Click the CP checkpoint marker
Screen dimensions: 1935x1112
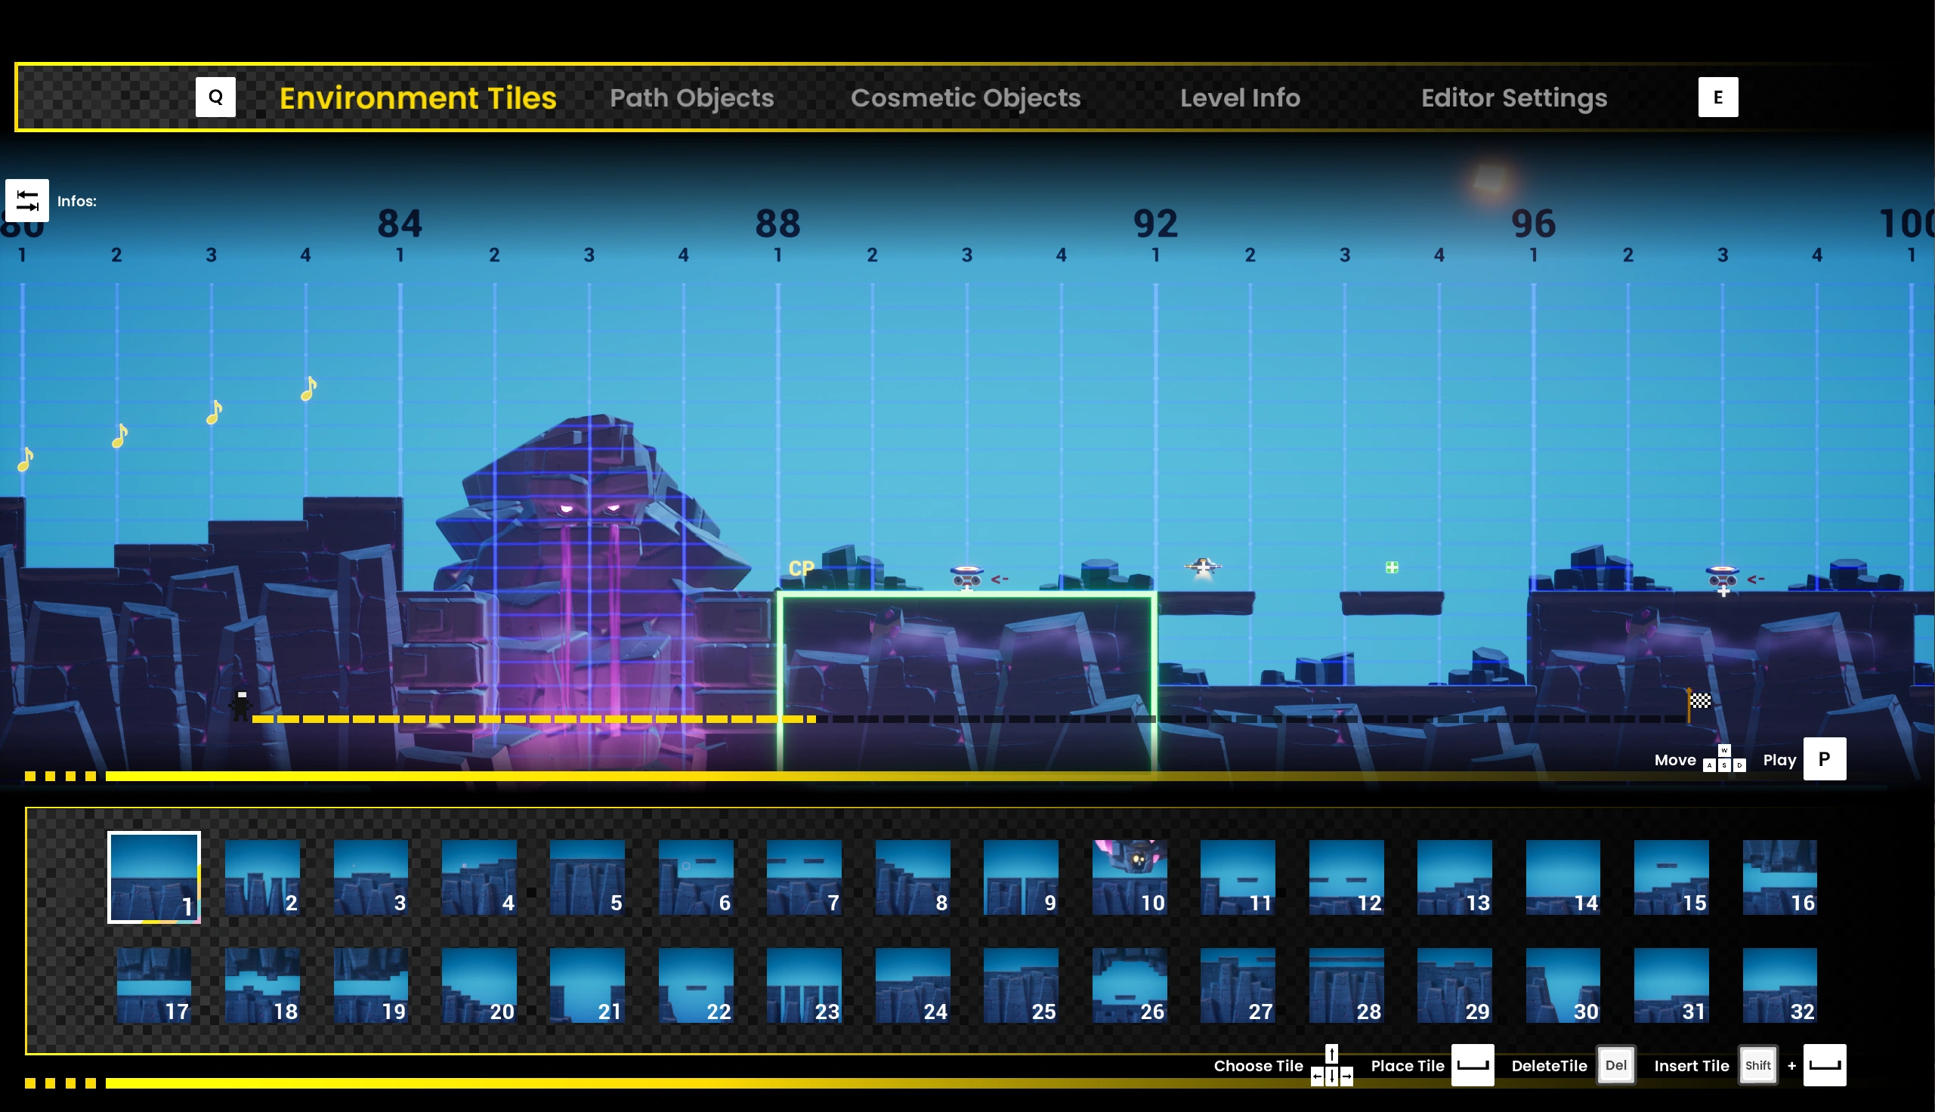(801, 568)
